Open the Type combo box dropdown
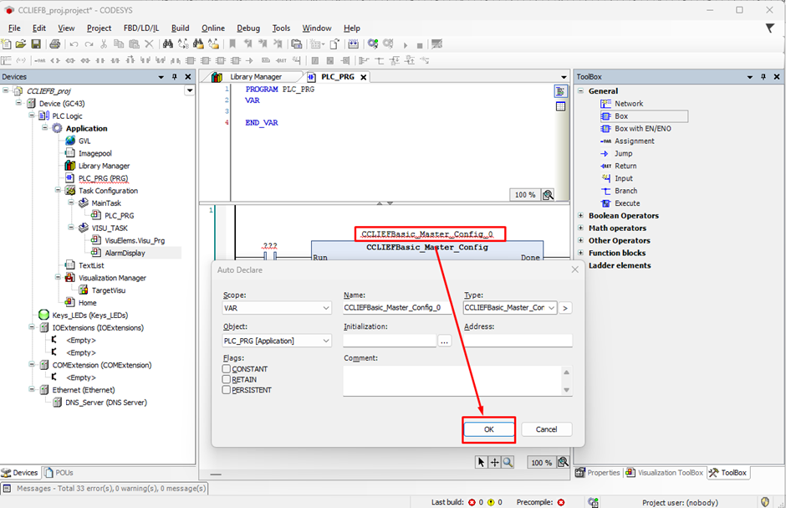Screen dimensions: 786x508 pos(551,308)
